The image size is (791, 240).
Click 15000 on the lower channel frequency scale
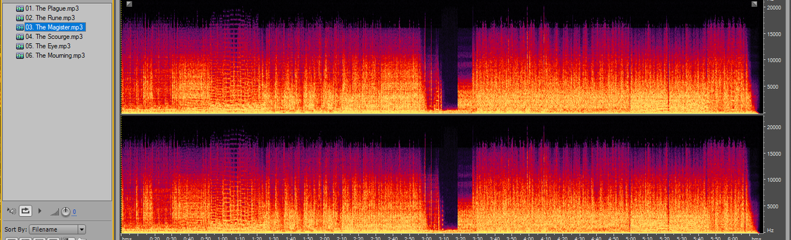click(x=774, y=153)
